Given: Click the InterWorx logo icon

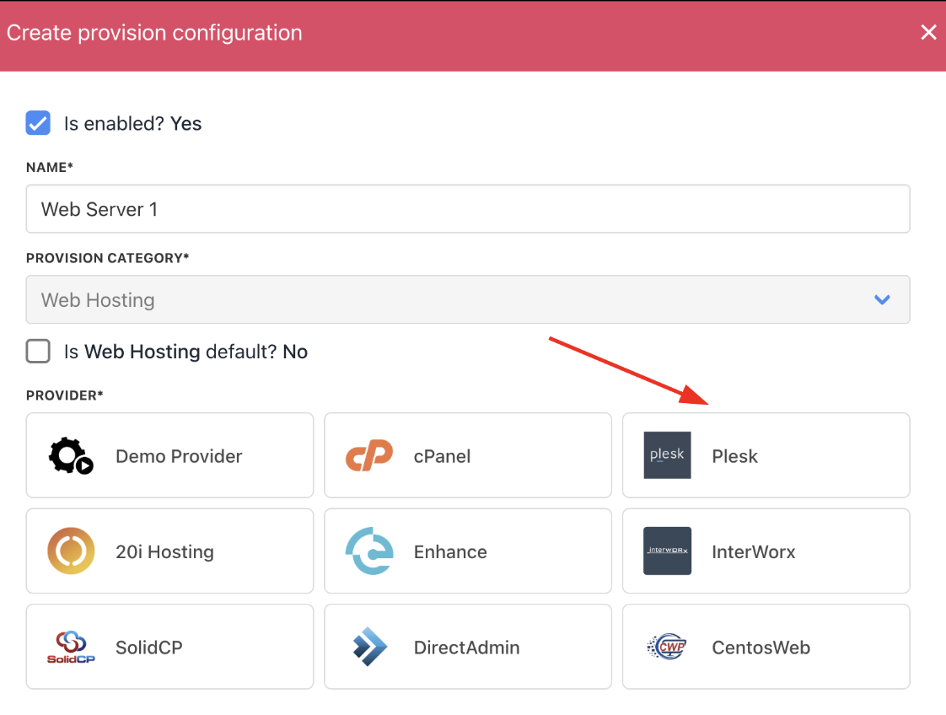Looking at the screenshot, I should (667, 551).
